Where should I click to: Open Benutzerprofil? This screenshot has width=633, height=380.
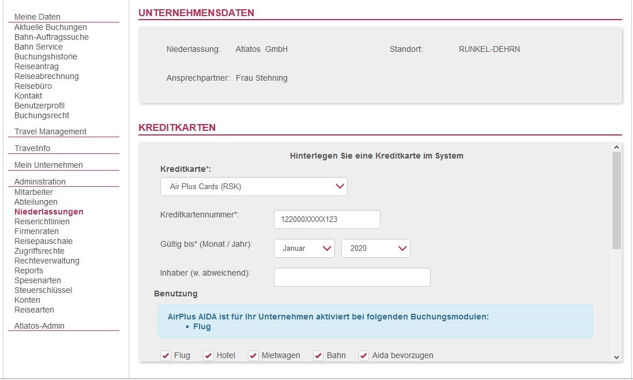tap(40, 106)
